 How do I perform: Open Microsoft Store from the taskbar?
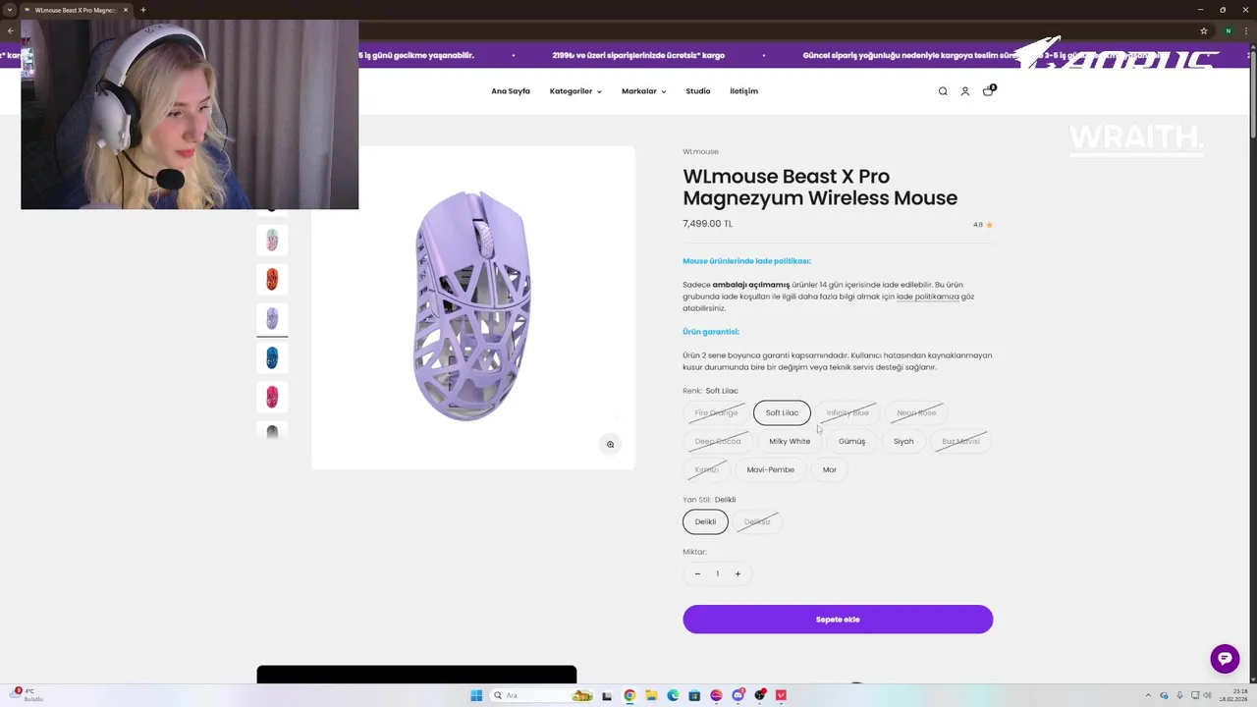click(x=694, y=695)
